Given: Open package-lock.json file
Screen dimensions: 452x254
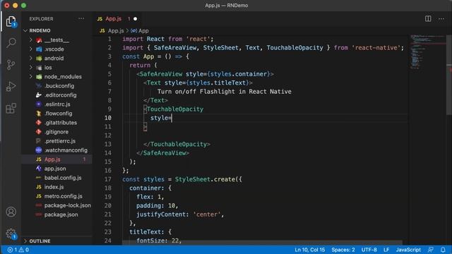Looking at the screenshot, I should point(68,205).
